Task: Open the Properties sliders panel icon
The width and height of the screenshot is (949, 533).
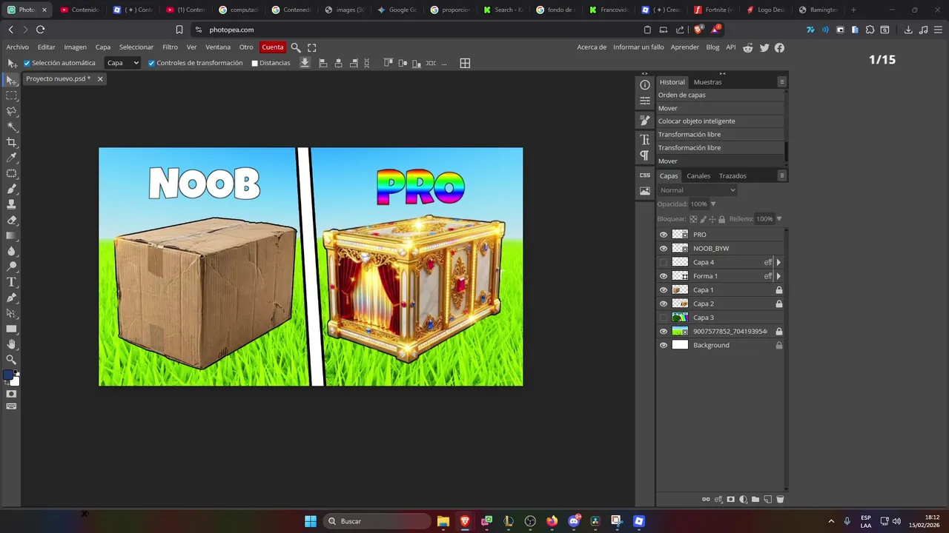Action: point(645,101)
